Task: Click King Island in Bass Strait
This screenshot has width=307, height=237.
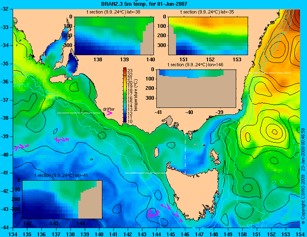Action: click(x=156, y=152)
